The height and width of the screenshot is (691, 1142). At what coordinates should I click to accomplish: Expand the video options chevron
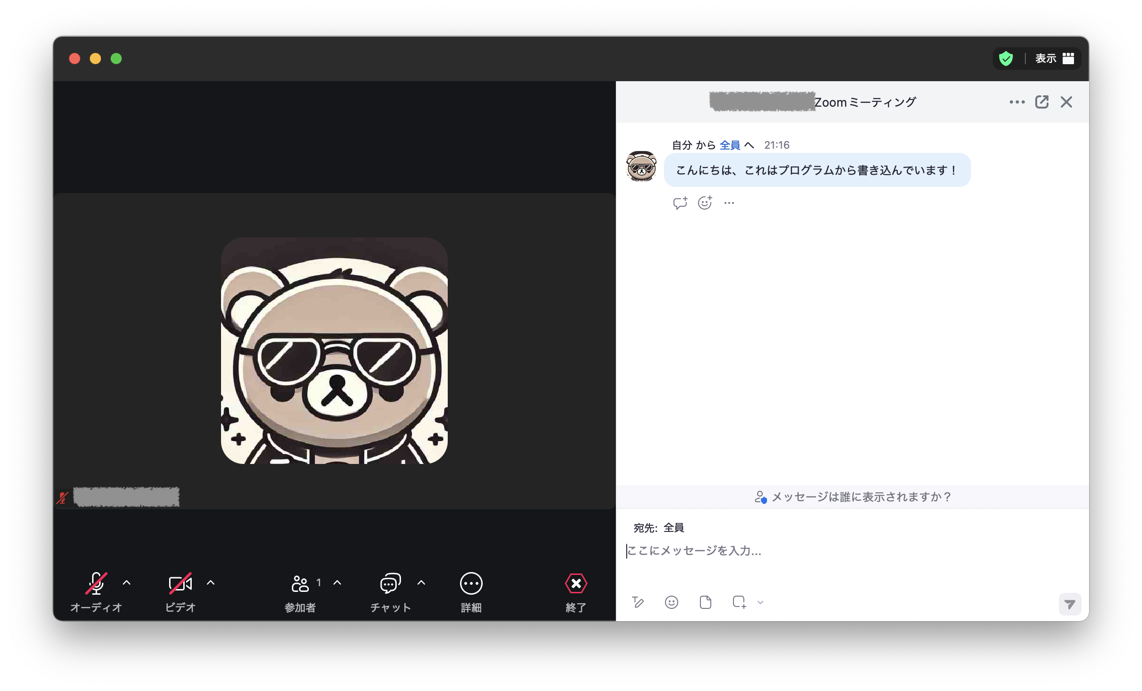210,582
